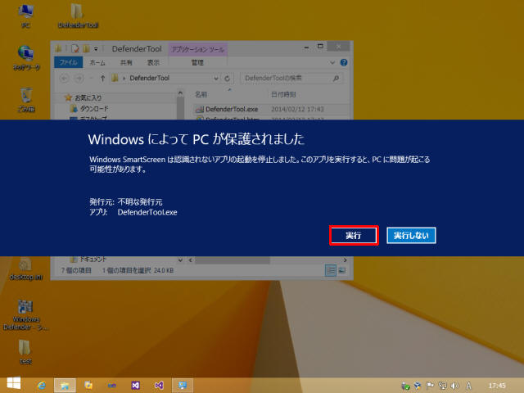The height and width of the screenshot is (393, 524).
Task: Select the アプリケーション ツール contextual tab
Action: pyautogui.click(x=197, y=49)
